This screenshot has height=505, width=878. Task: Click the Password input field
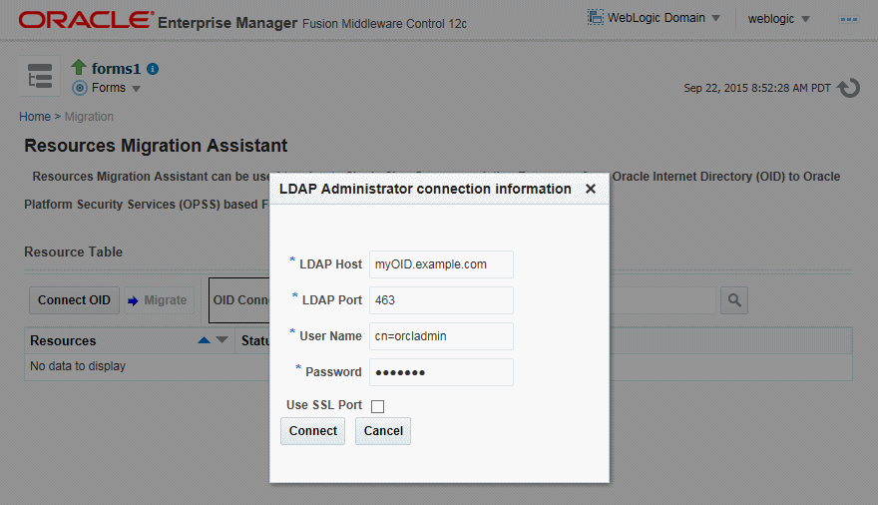(441, 371)
